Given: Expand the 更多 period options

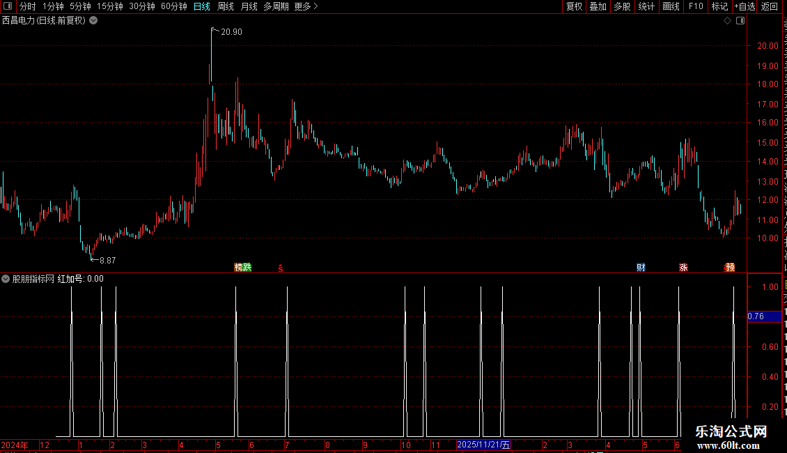Looking at the screenshot, I should pyautogui.click(x=306, y=6).
